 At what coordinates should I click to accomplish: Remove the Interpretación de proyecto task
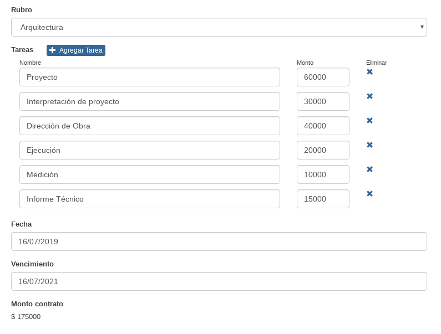369,96
